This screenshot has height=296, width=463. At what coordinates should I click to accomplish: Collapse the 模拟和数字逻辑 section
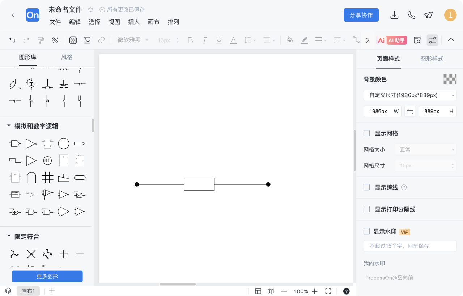point(9,126)
